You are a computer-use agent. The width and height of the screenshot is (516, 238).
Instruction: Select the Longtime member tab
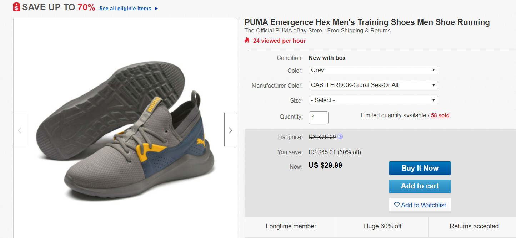click(x=291, y=226)
